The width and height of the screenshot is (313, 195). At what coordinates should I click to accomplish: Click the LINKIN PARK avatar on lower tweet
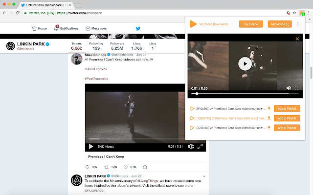click(x=77, y=180)
